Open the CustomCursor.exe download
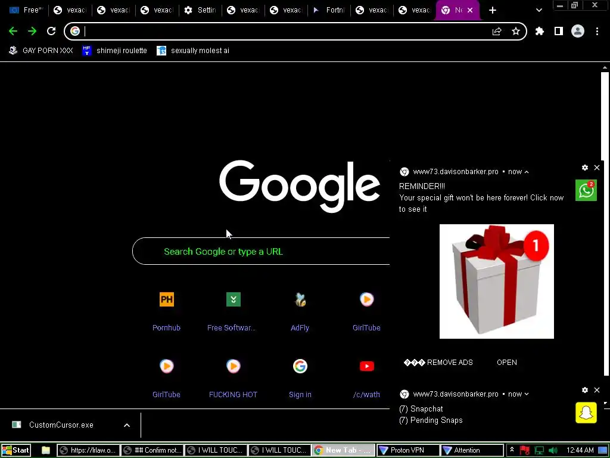The width and height of the screenshot is (610, 458). [61, 425]
